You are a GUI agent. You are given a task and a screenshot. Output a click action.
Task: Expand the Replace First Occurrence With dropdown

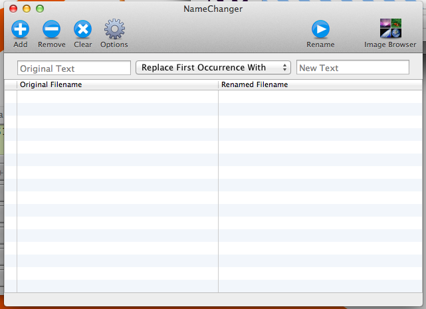tap(213, 68)
